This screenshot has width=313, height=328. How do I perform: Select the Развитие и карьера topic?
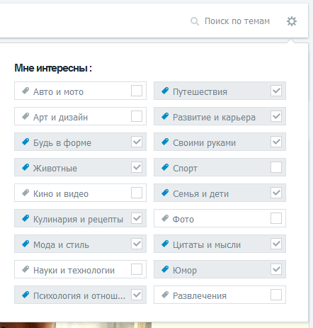point(220,116)
